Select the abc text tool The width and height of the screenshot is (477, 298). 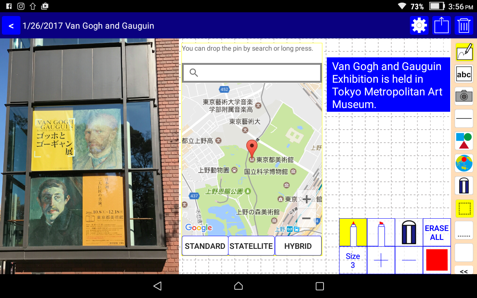coord(464,74)
